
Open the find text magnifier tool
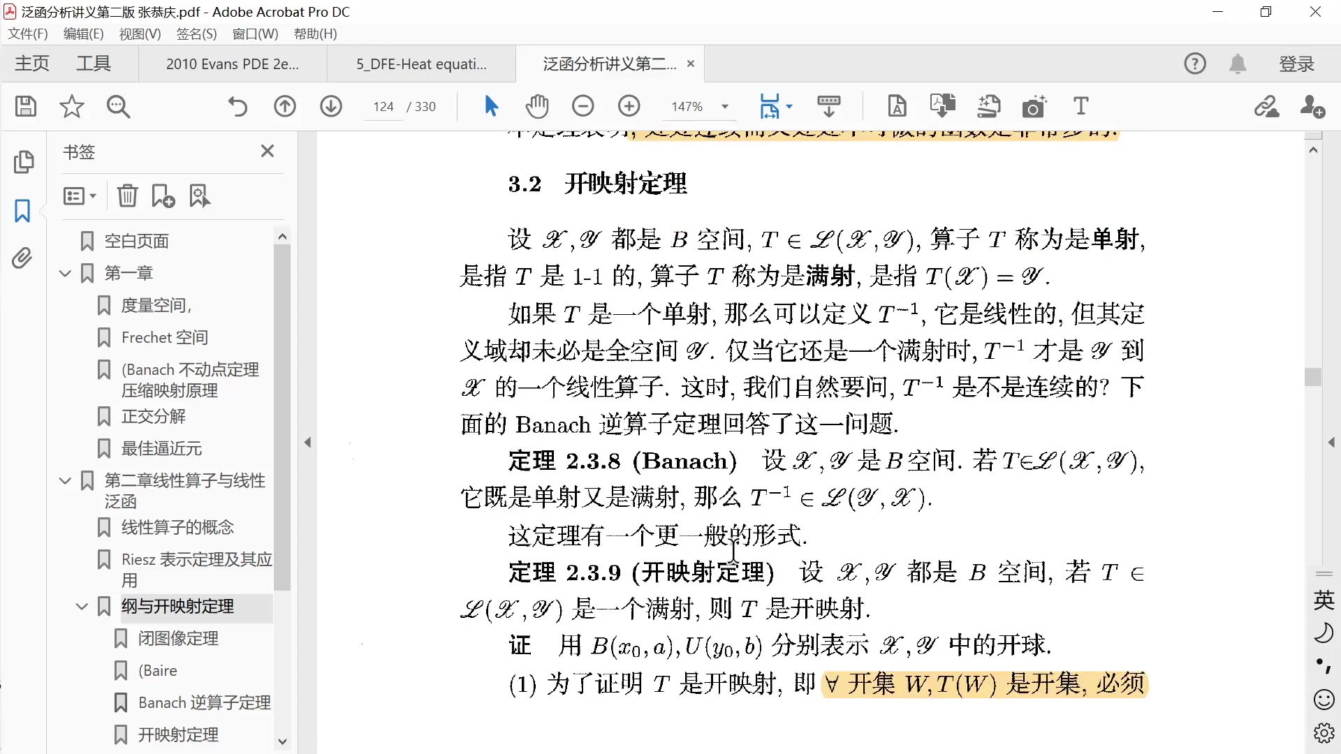pyautogui.click(x=118, y=106)
